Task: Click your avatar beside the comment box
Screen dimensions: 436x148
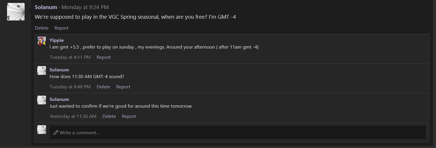Action: click(x=42, y=130)
